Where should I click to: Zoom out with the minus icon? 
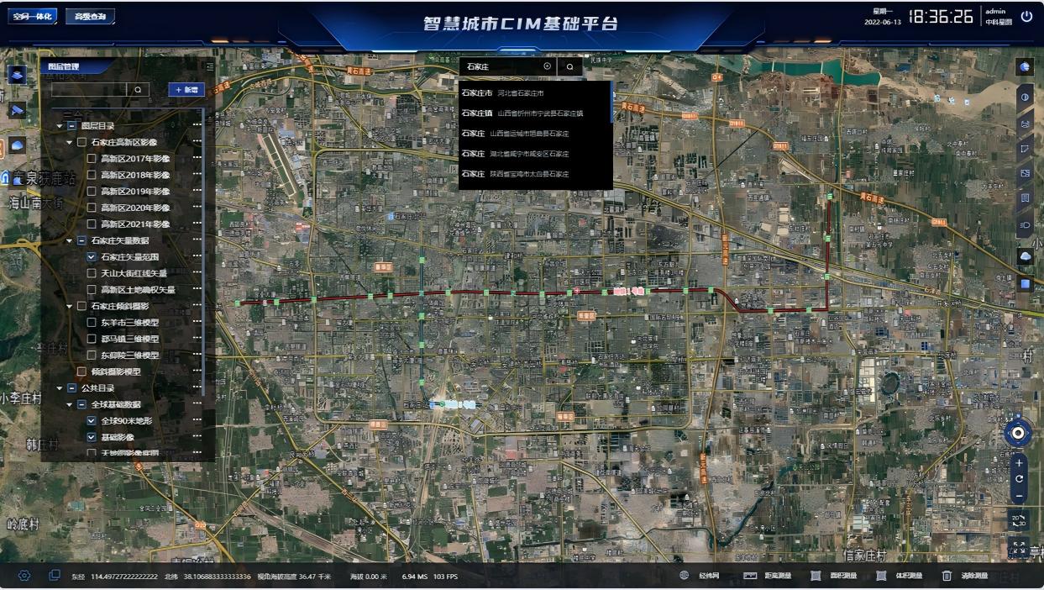click(1019, 496)
